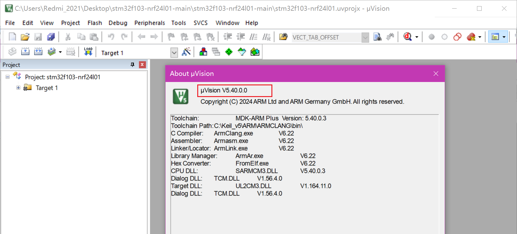
Task: Open the Help menu
Action: point(252,23)
